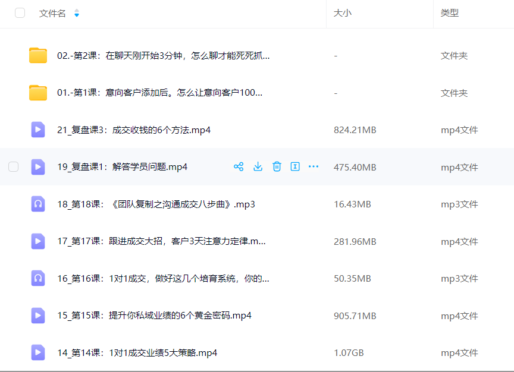Click audio icon of 16_第16课
Image resolution: width=514 pixels, height=372 pixels.
38,278
